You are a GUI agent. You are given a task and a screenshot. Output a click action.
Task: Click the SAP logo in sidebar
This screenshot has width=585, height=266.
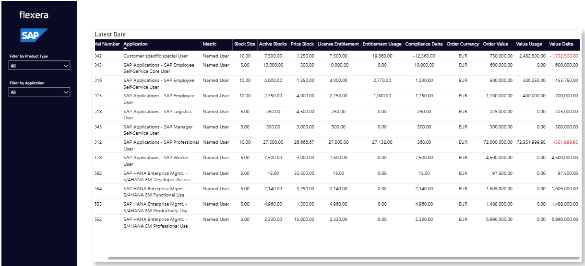(34, 36)
